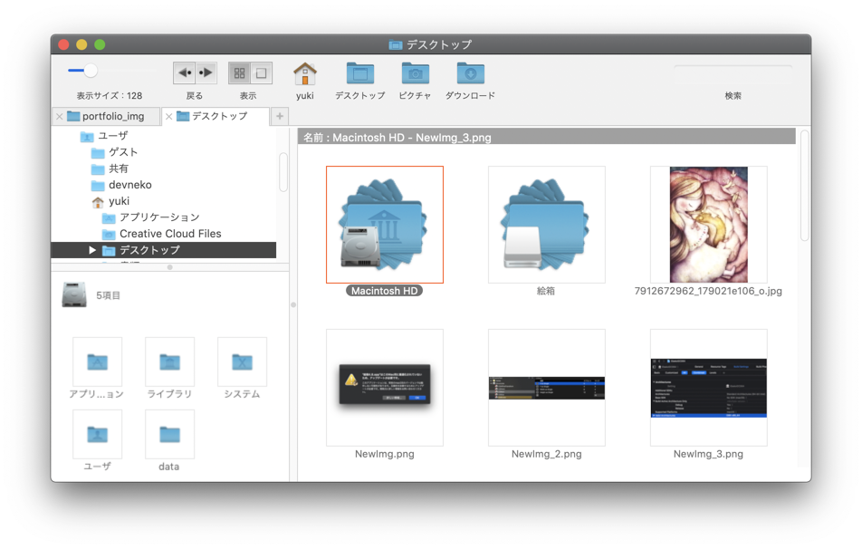Click the ユーザ folder in preview pane

[x=97, y=434]
